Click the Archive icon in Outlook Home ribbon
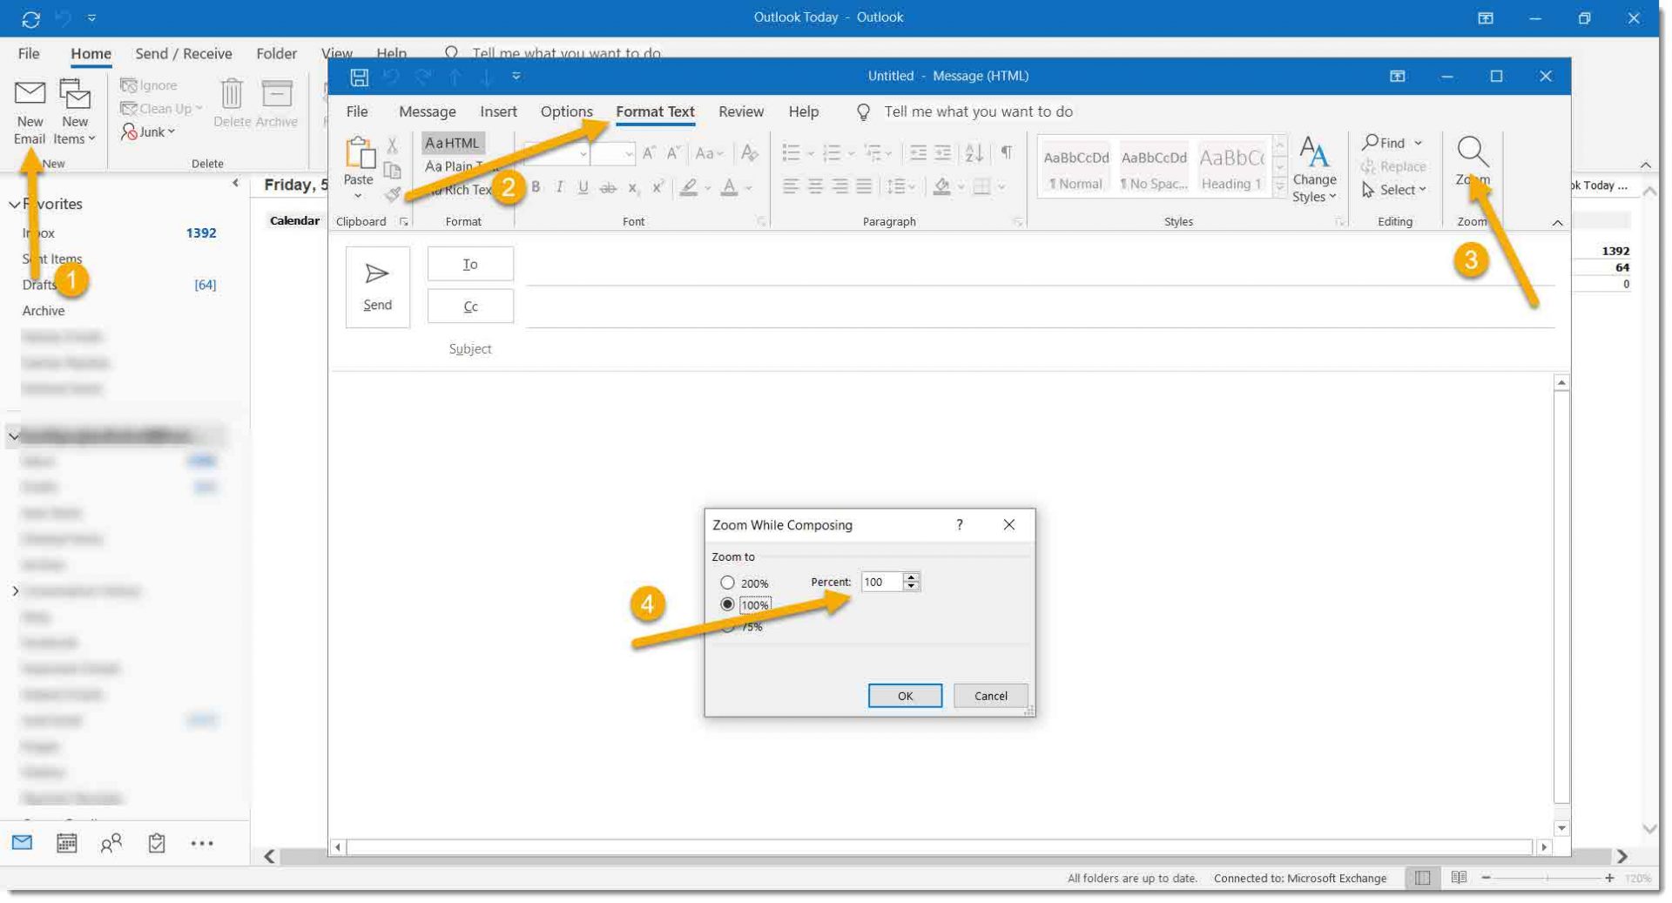 pyautogui.click(x=277, y=104)
